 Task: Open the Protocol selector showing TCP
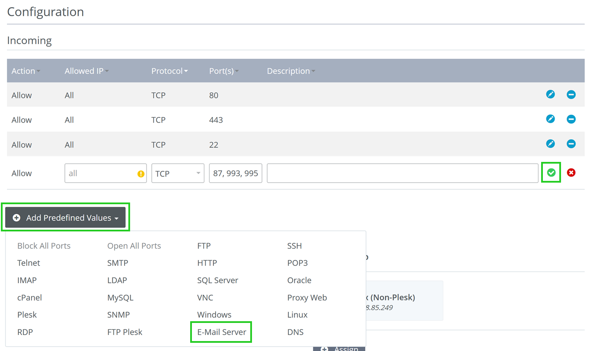tap(177, 173)
